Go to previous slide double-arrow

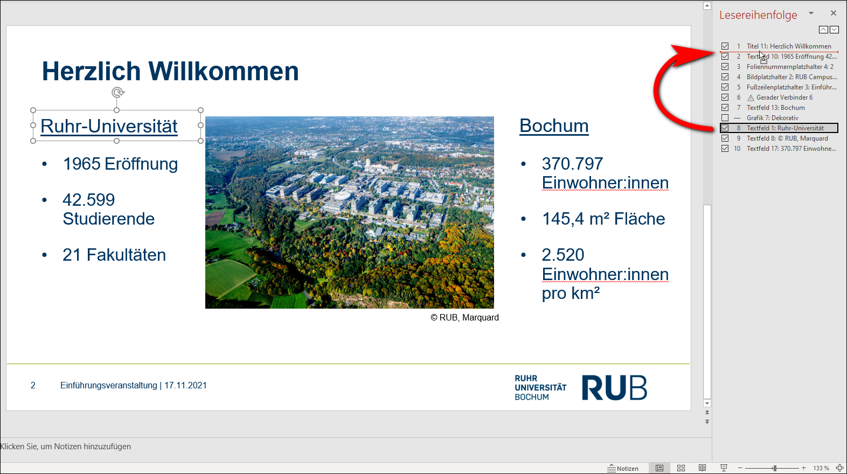707,413
